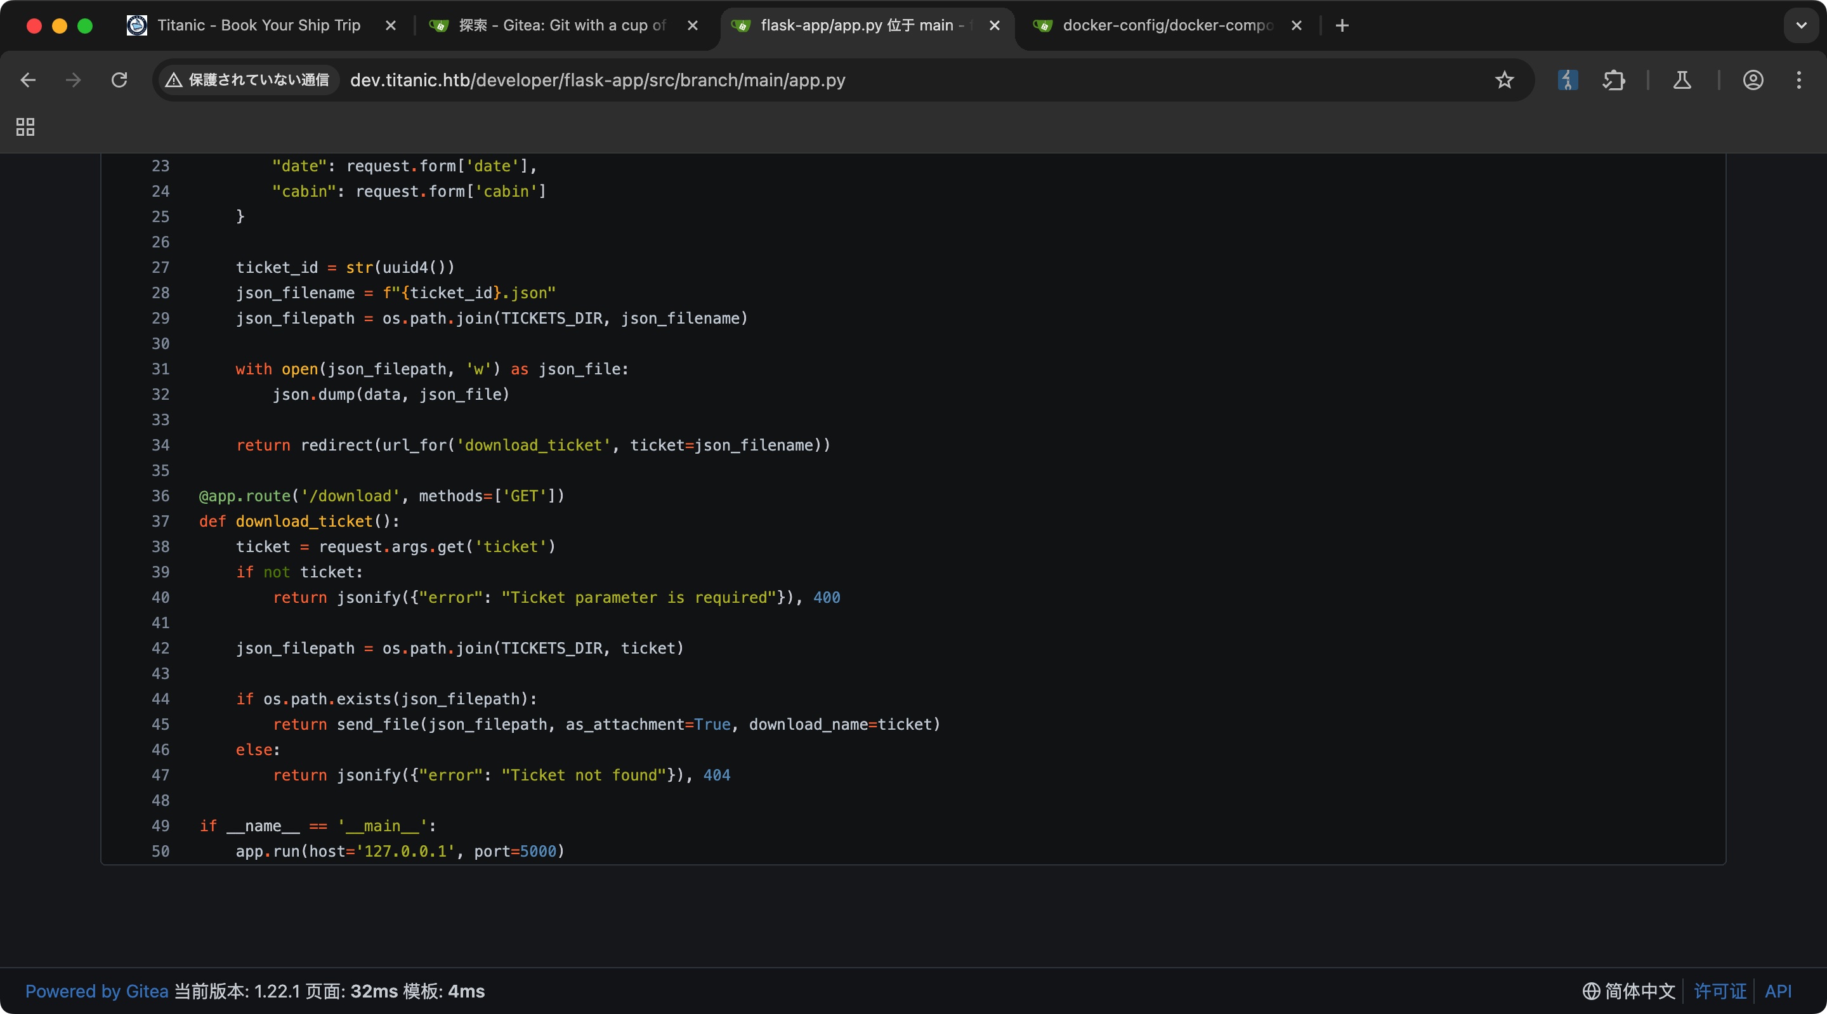Open the Chrome three-dot menu
Image resolution: width=1827 pixels, height=1014 pixels.
pyautogui.click(x=1798, y=80)
